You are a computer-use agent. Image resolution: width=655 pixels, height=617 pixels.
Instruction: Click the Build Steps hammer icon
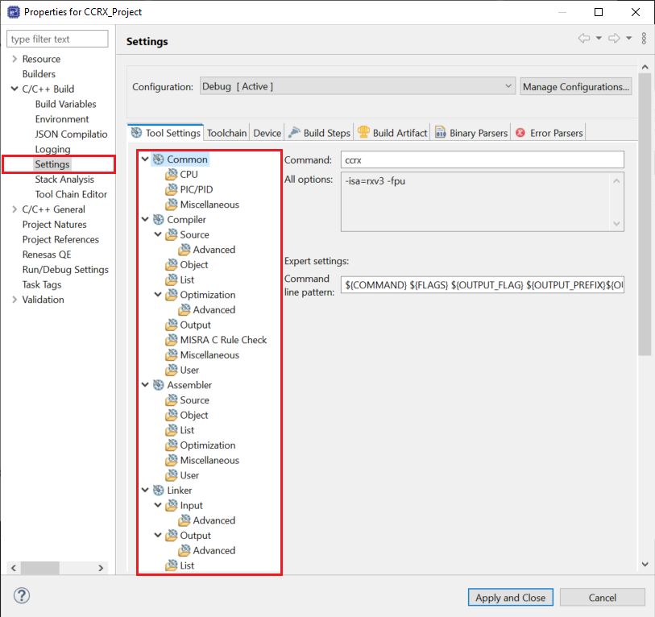[x=295, y=132]
